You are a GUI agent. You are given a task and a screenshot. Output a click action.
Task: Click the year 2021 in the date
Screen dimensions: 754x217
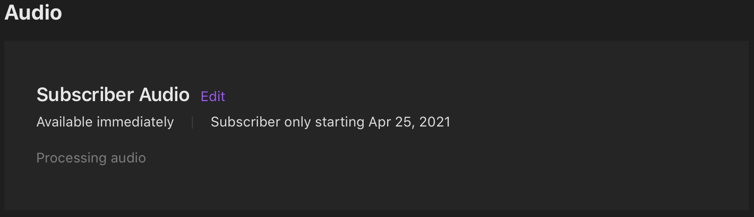[x=434, y=122]
